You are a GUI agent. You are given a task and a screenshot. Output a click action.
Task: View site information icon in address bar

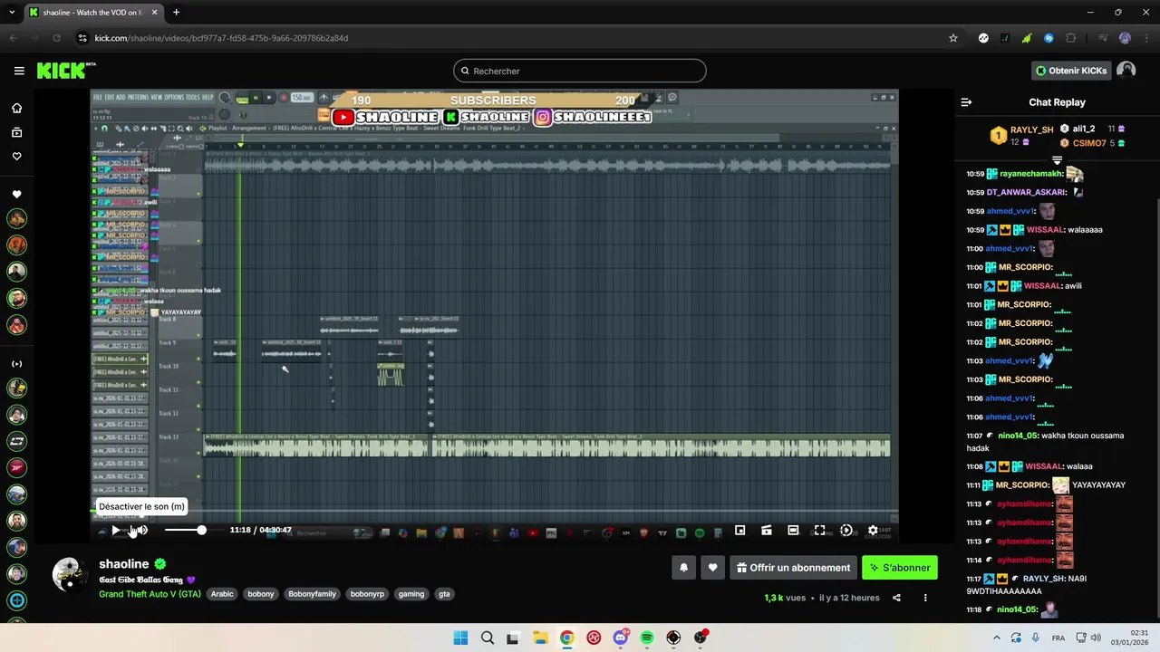click(x=82, y=38)
